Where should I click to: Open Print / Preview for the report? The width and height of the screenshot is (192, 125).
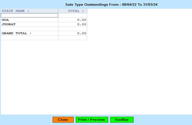(x=92, y=120)
